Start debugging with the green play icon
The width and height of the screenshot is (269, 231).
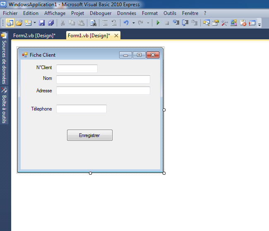click(158, 23)
